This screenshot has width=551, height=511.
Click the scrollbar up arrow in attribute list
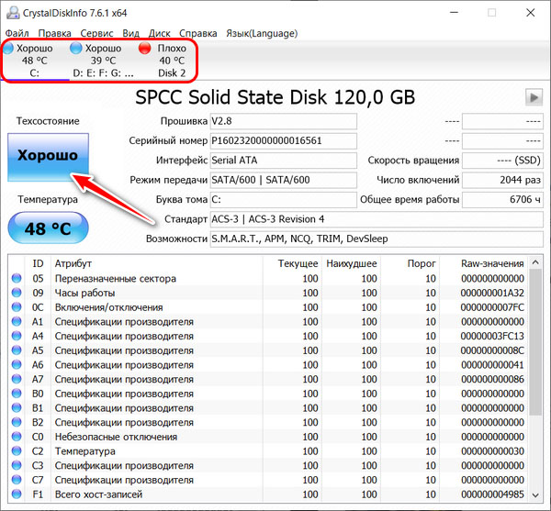tap(535, 262)
